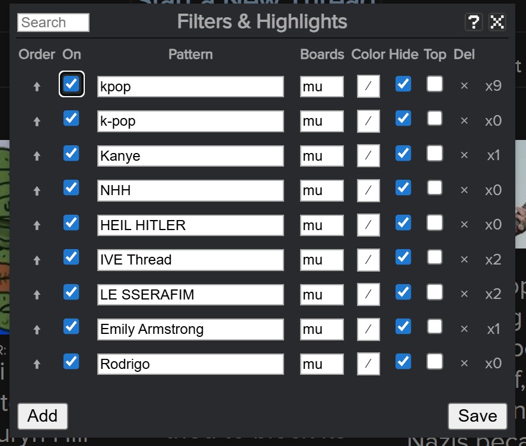Delete the Rodrigo filter

pos(464,364)
